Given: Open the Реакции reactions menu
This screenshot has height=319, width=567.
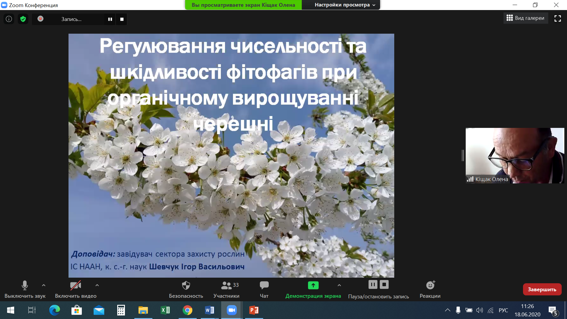Looking at the screenshot, I should [x=430, y=289].
